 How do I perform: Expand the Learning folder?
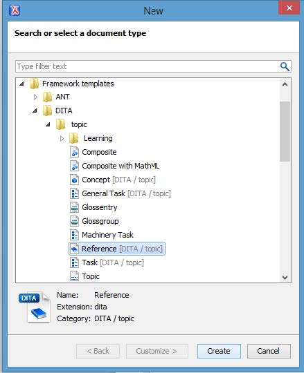pos(62,138)
